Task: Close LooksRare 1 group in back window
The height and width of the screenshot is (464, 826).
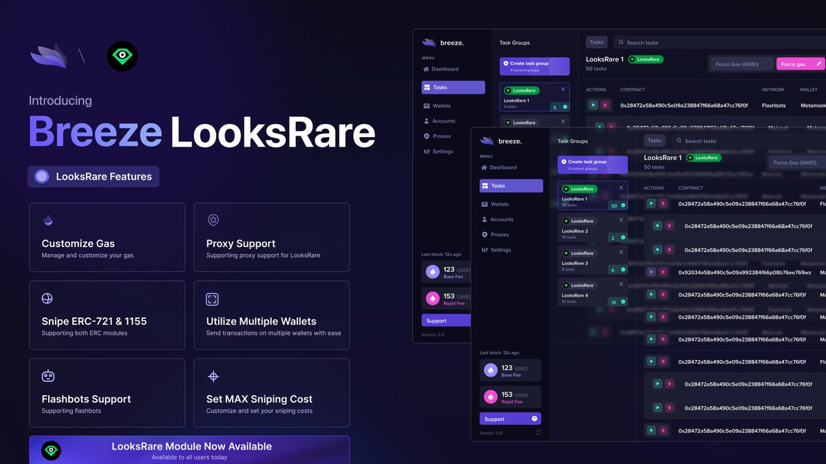Action: (x=563, y=89)
